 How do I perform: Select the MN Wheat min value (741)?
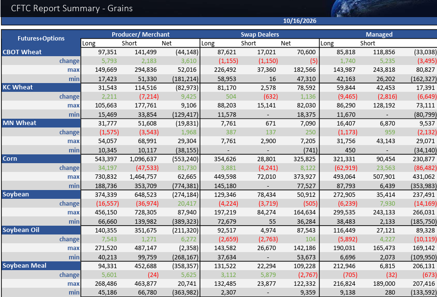point(311,150)
